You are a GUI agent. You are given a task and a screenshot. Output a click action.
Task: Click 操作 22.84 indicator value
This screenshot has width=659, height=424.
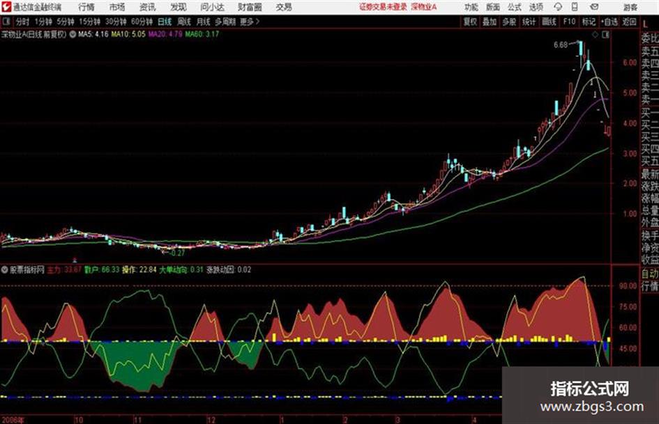point(139,270)
